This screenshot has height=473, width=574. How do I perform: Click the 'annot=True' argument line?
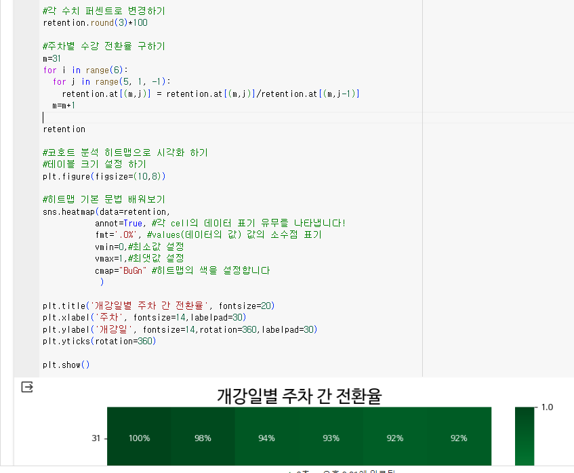tap(220, 223)
